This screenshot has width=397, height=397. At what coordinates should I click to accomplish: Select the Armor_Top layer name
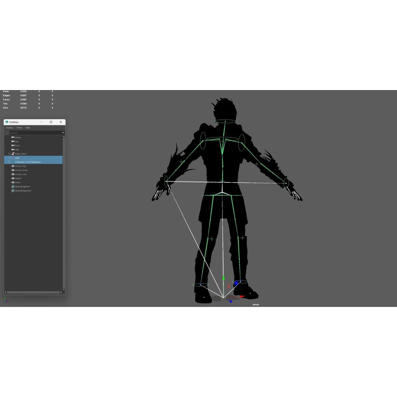(x=21, y=166)
